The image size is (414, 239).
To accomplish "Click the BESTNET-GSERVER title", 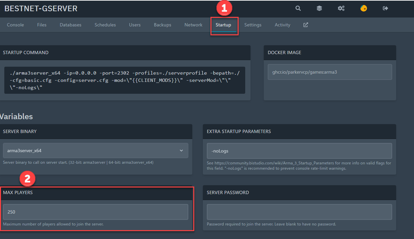I will point(41,9).
